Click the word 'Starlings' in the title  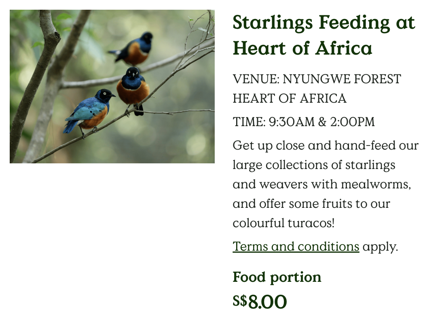point(273,23)
